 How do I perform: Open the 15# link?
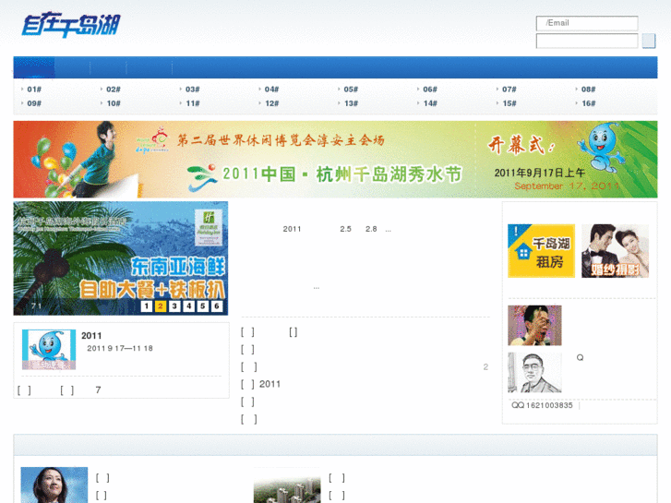tap(509, 103)
